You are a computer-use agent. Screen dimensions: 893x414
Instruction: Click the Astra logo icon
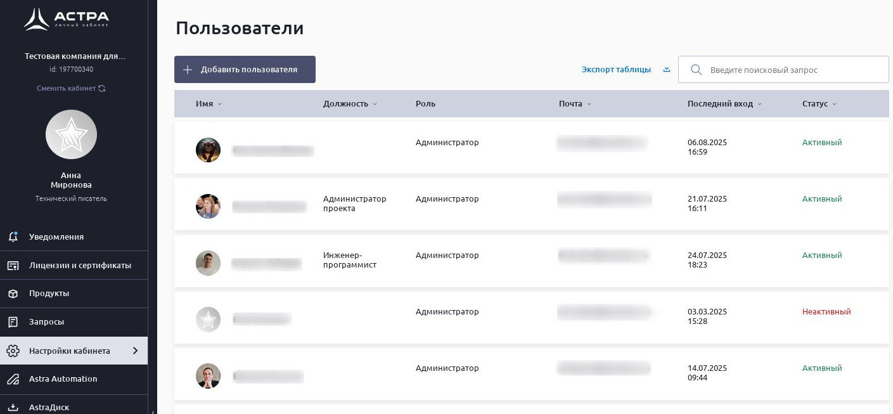pyautogui.click(x=36, y=19)
